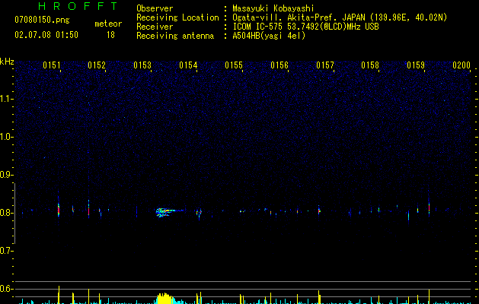Screen dimensions: 479x304
Task: Click the strong red echo at 0151
Action: [x=59, y=210]
